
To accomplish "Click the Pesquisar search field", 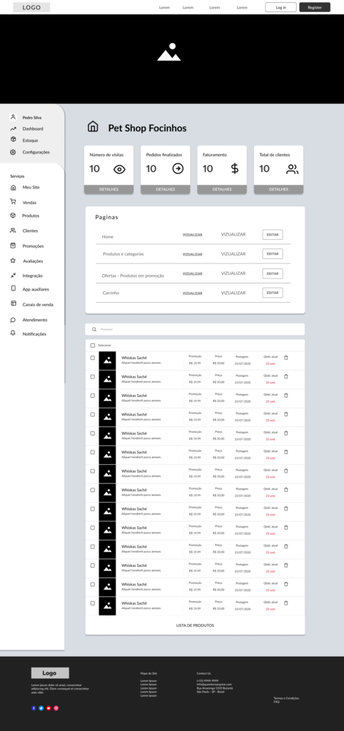I will [195, 329].
